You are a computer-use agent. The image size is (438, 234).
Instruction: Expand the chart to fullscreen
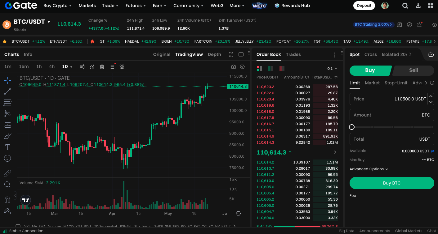tap(231, 54)
